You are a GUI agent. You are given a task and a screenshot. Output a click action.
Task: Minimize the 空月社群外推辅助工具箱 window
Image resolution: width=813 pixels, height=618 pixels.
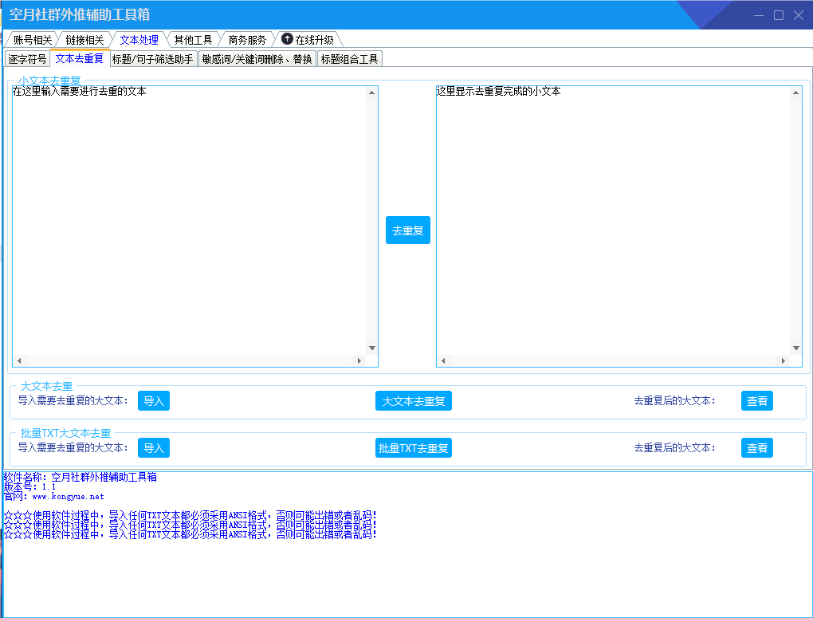tap(759, 15)
